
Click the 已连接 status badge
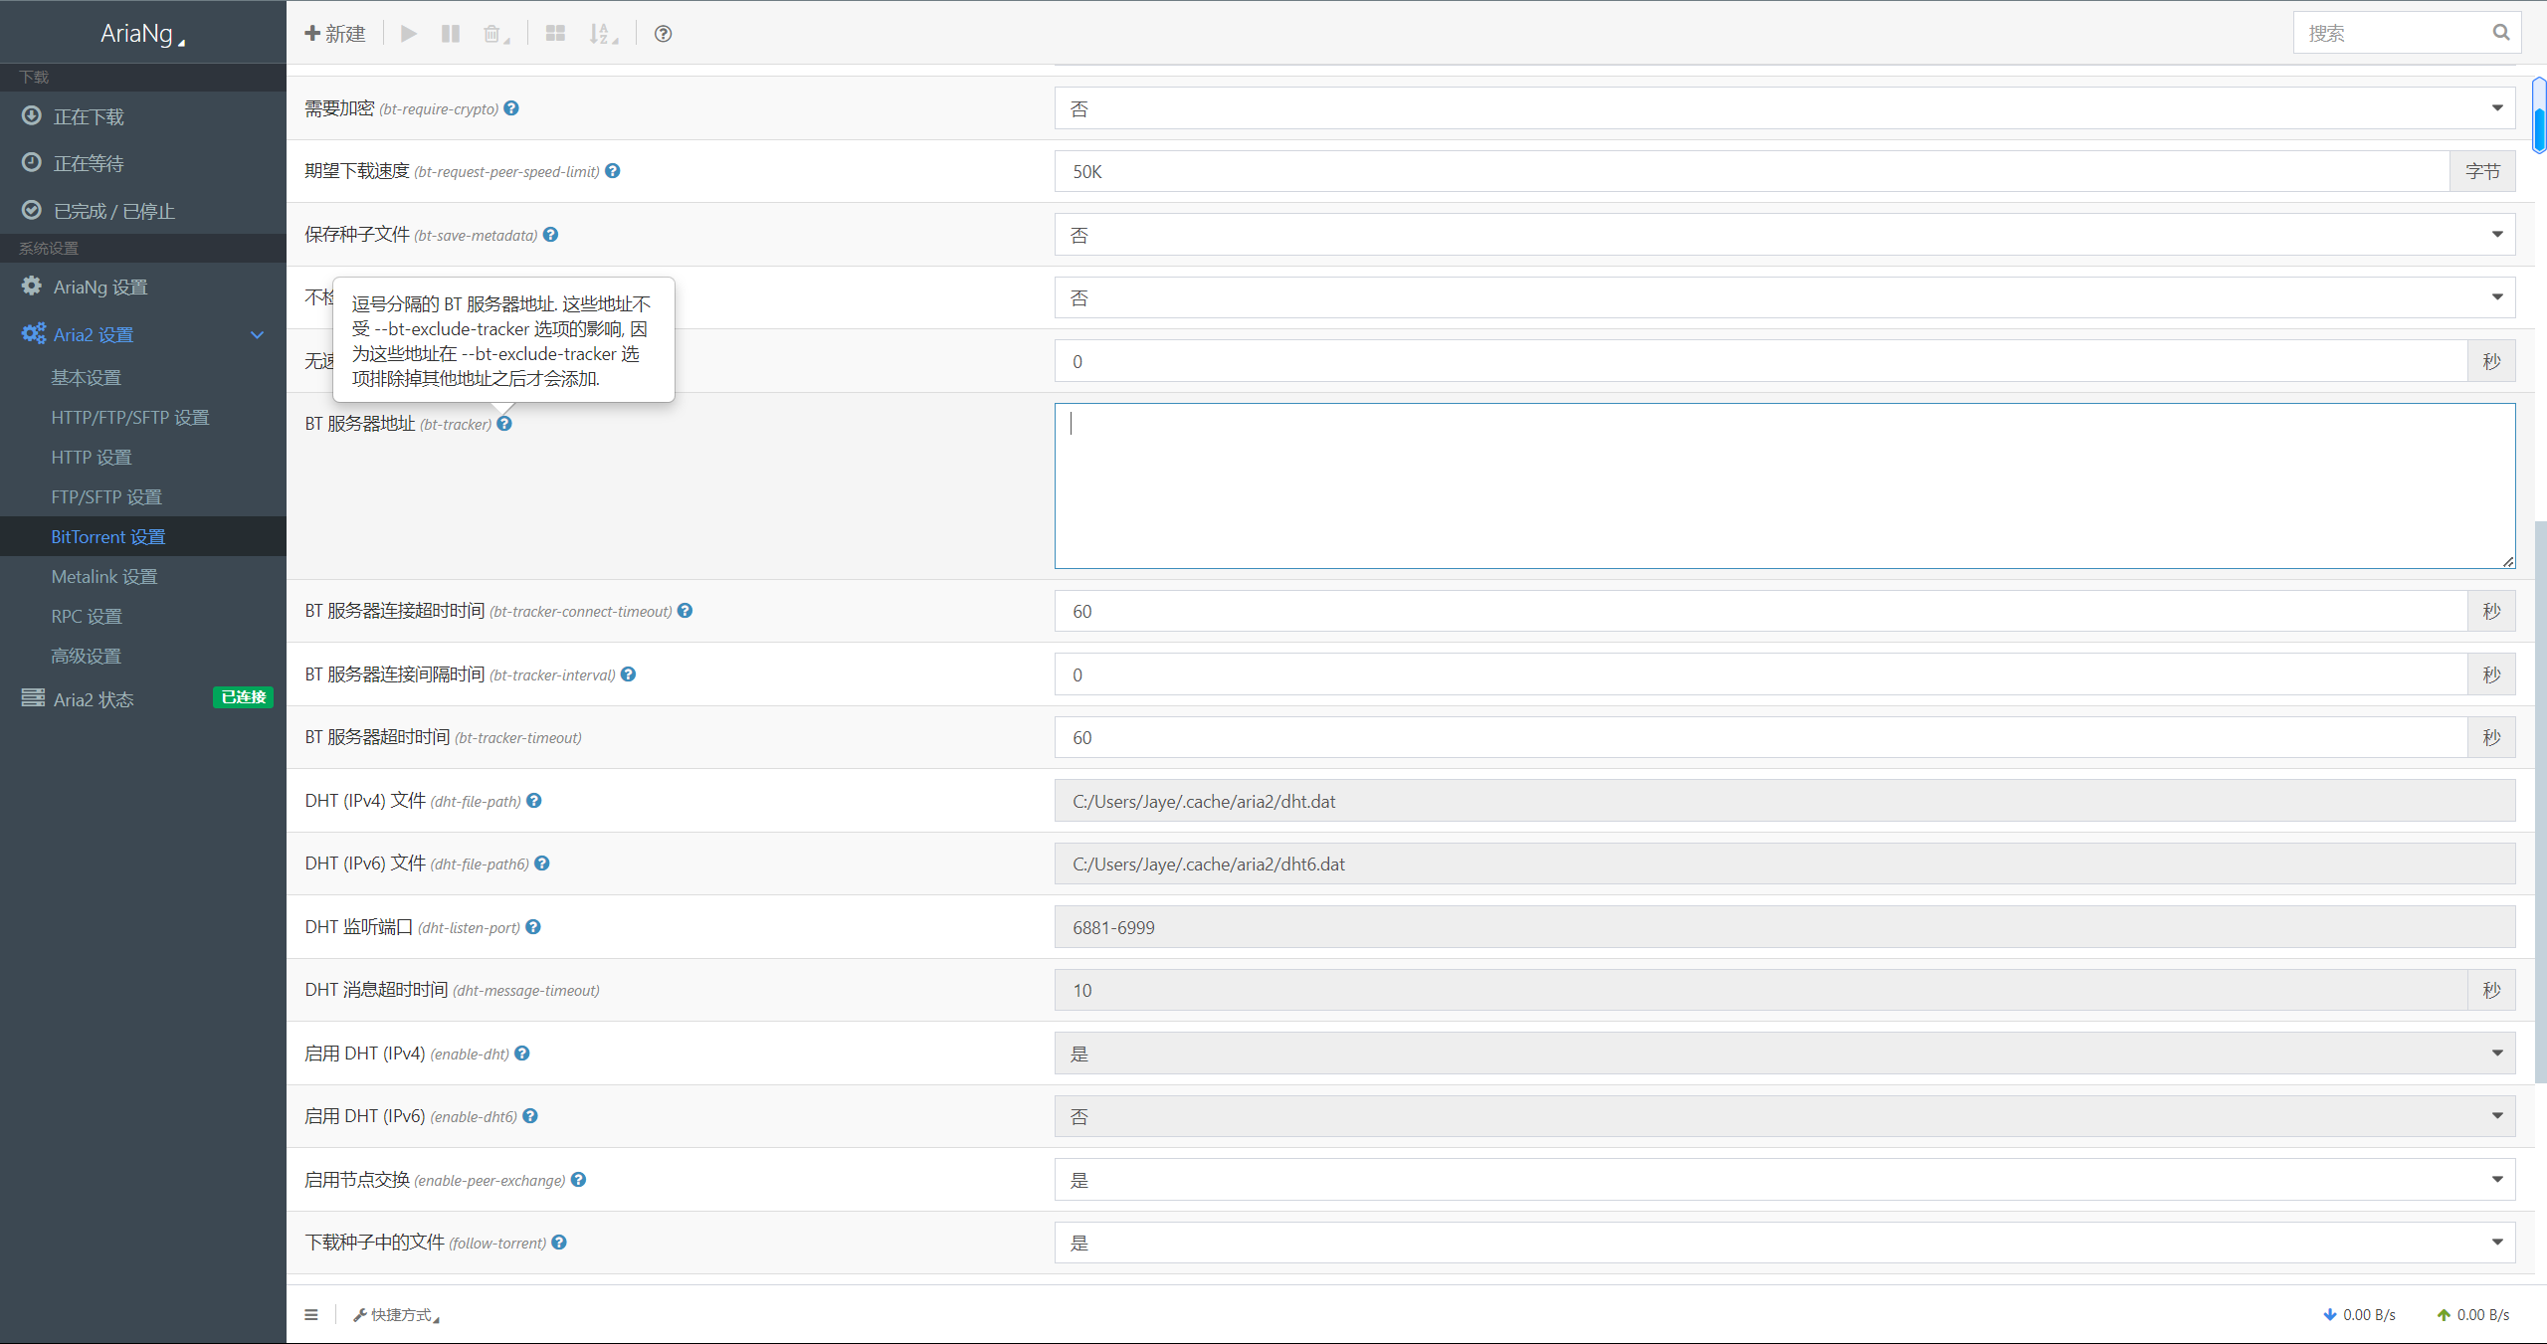[x=243, y=697]
